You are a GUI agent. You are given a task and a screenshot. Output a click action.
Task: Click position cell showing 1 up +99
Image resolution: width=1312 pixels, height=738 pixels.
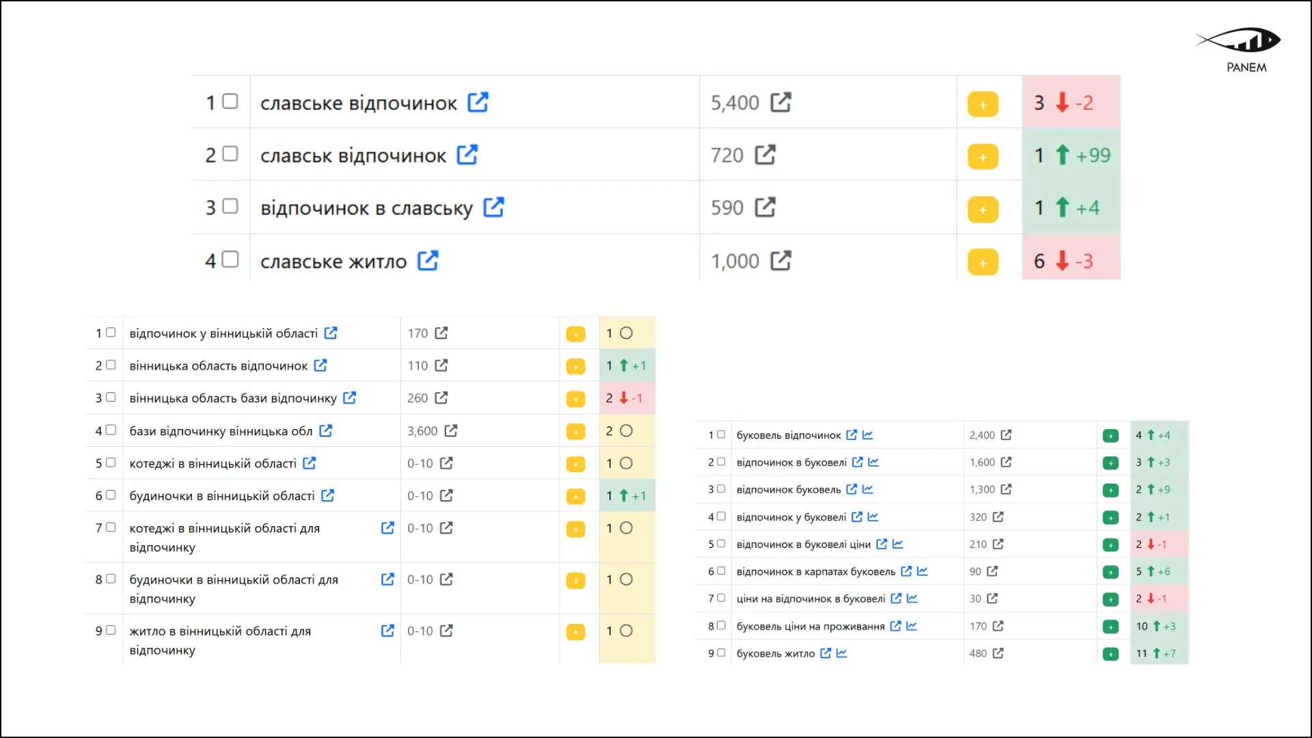click(x=1071, y=155)
